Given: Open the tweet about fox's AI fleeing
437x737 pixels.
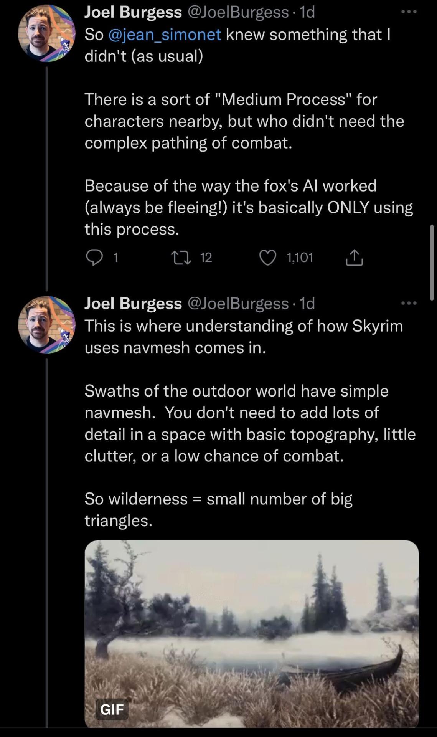Looking at the screenshot, I should point(249,207).
